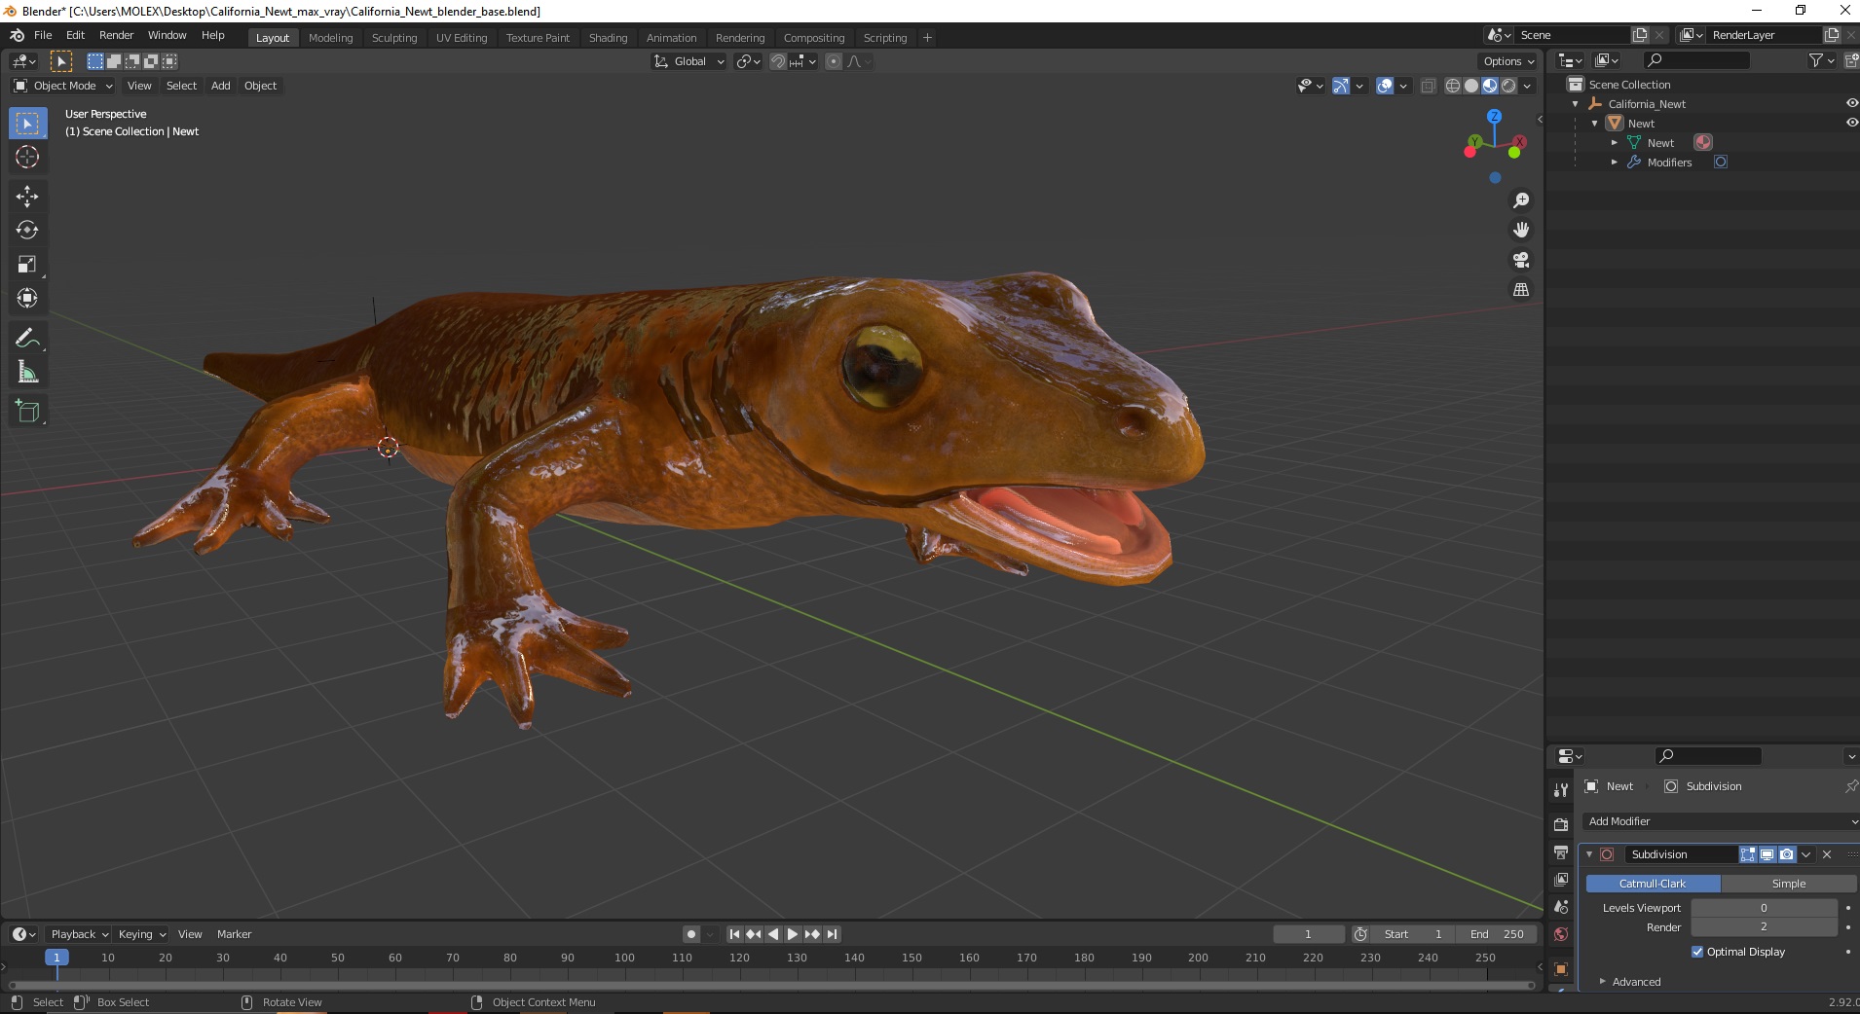Switch to Shading workspace tab
The height and width of the screenshot is (1014, 1860).
coord(608,38)
